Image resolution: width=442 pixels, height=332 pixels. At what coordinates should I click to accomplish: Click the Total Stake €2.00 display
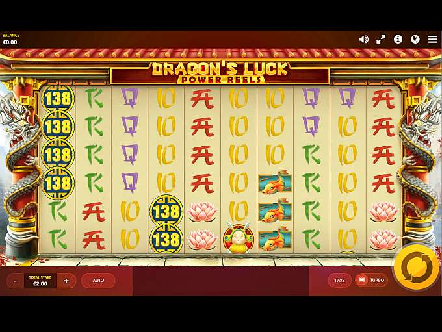click(40, 281)
